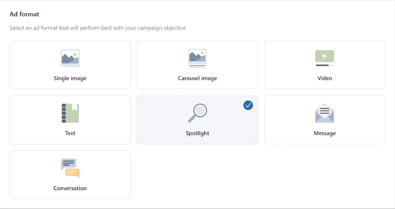Pick the "Video" format label
This screenshot has width=395, height=209.
pyautogui.click(x=325, y=78)
